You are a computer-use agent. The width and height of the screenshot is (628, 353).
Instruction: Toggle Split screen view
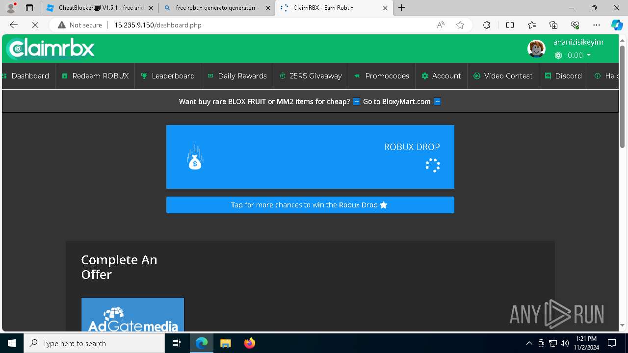(510, 25)
